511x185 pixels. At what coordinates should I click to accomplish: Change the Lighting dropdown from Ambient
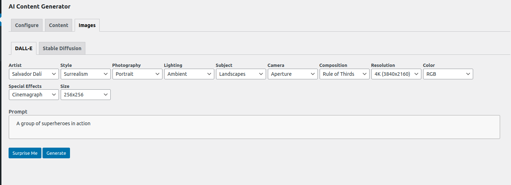[189, 74]
